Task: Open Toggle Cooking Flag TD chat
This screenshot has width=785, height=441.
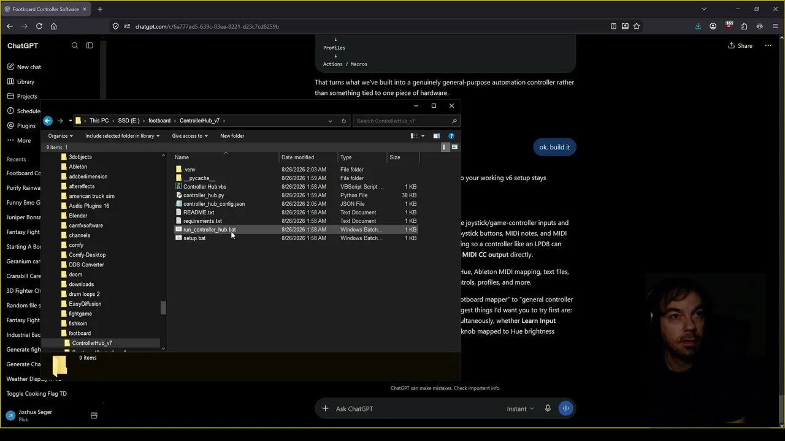Action: (36, 394)
